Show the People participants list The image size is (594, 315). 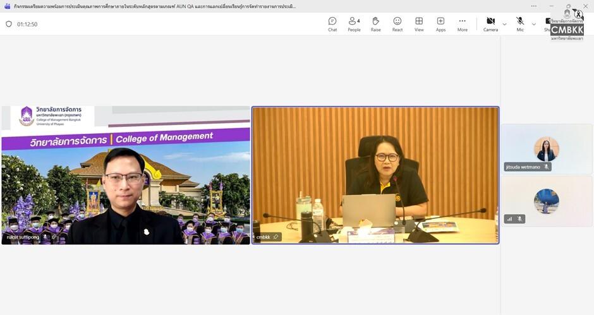point(354,24)
